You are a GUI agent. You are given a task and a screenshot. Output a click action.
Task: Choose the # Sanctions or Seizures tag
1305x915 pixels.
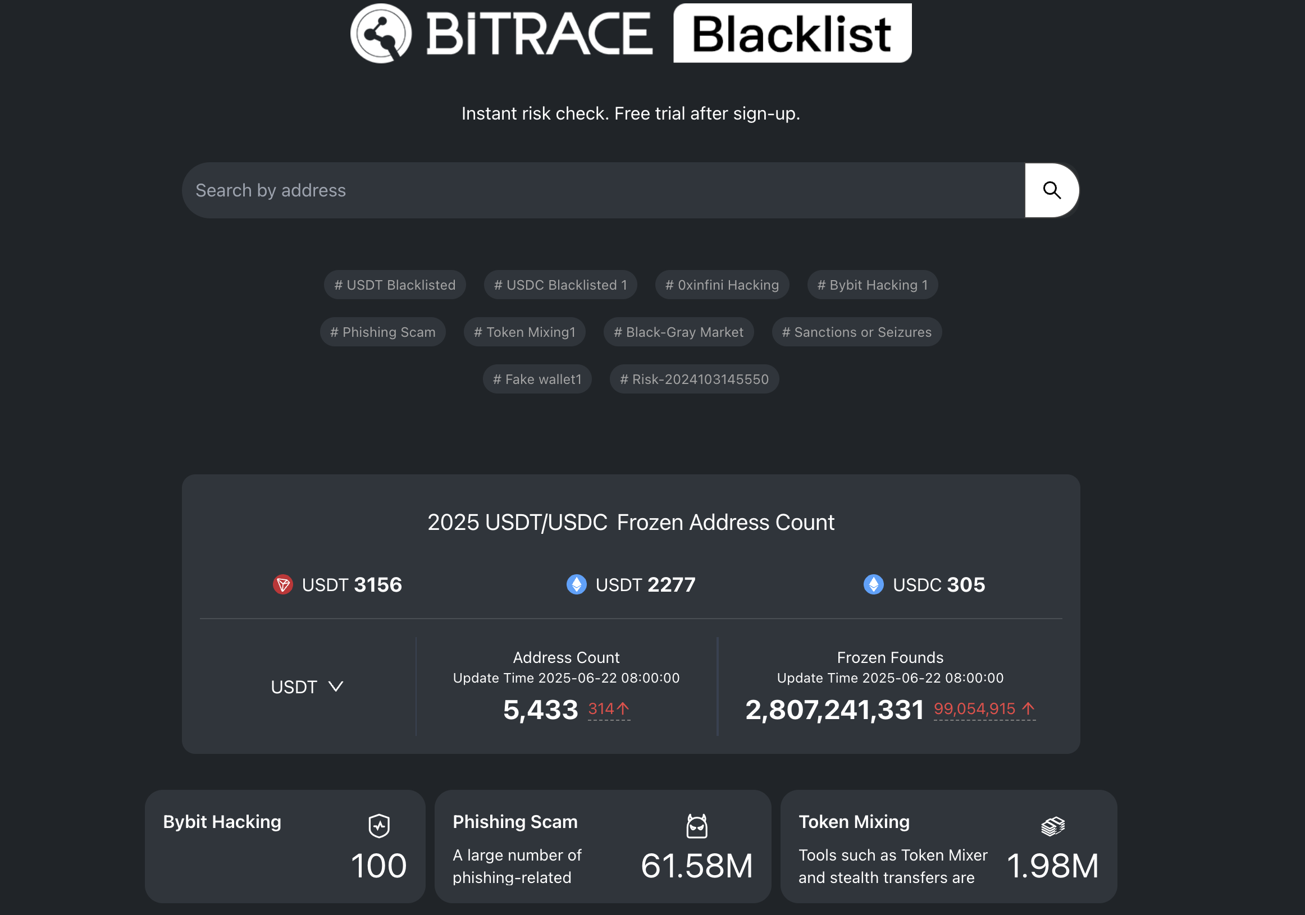pyautogui.click(x=856, y=332)
